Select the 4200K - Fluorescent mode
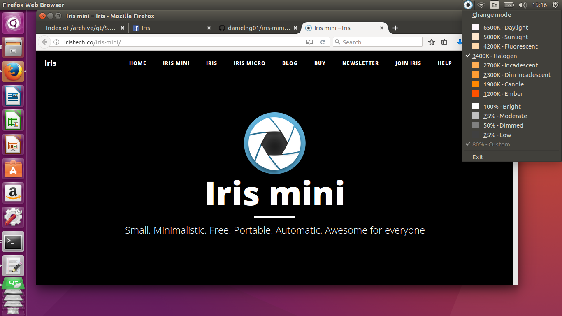562x316 pixels. 512,46
